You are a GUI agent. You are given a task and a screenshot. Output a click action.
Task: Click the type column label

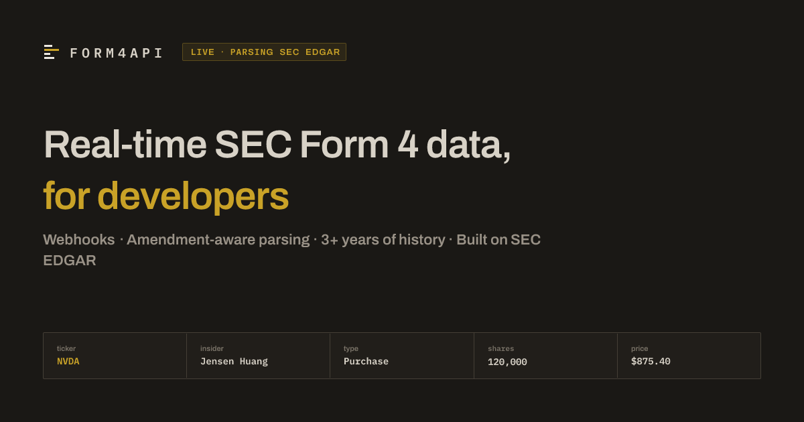pos(351,348)
